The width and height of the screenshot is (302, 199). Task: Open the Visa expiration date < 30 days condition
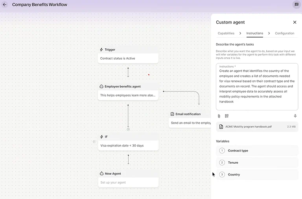(x=128, y=146)
